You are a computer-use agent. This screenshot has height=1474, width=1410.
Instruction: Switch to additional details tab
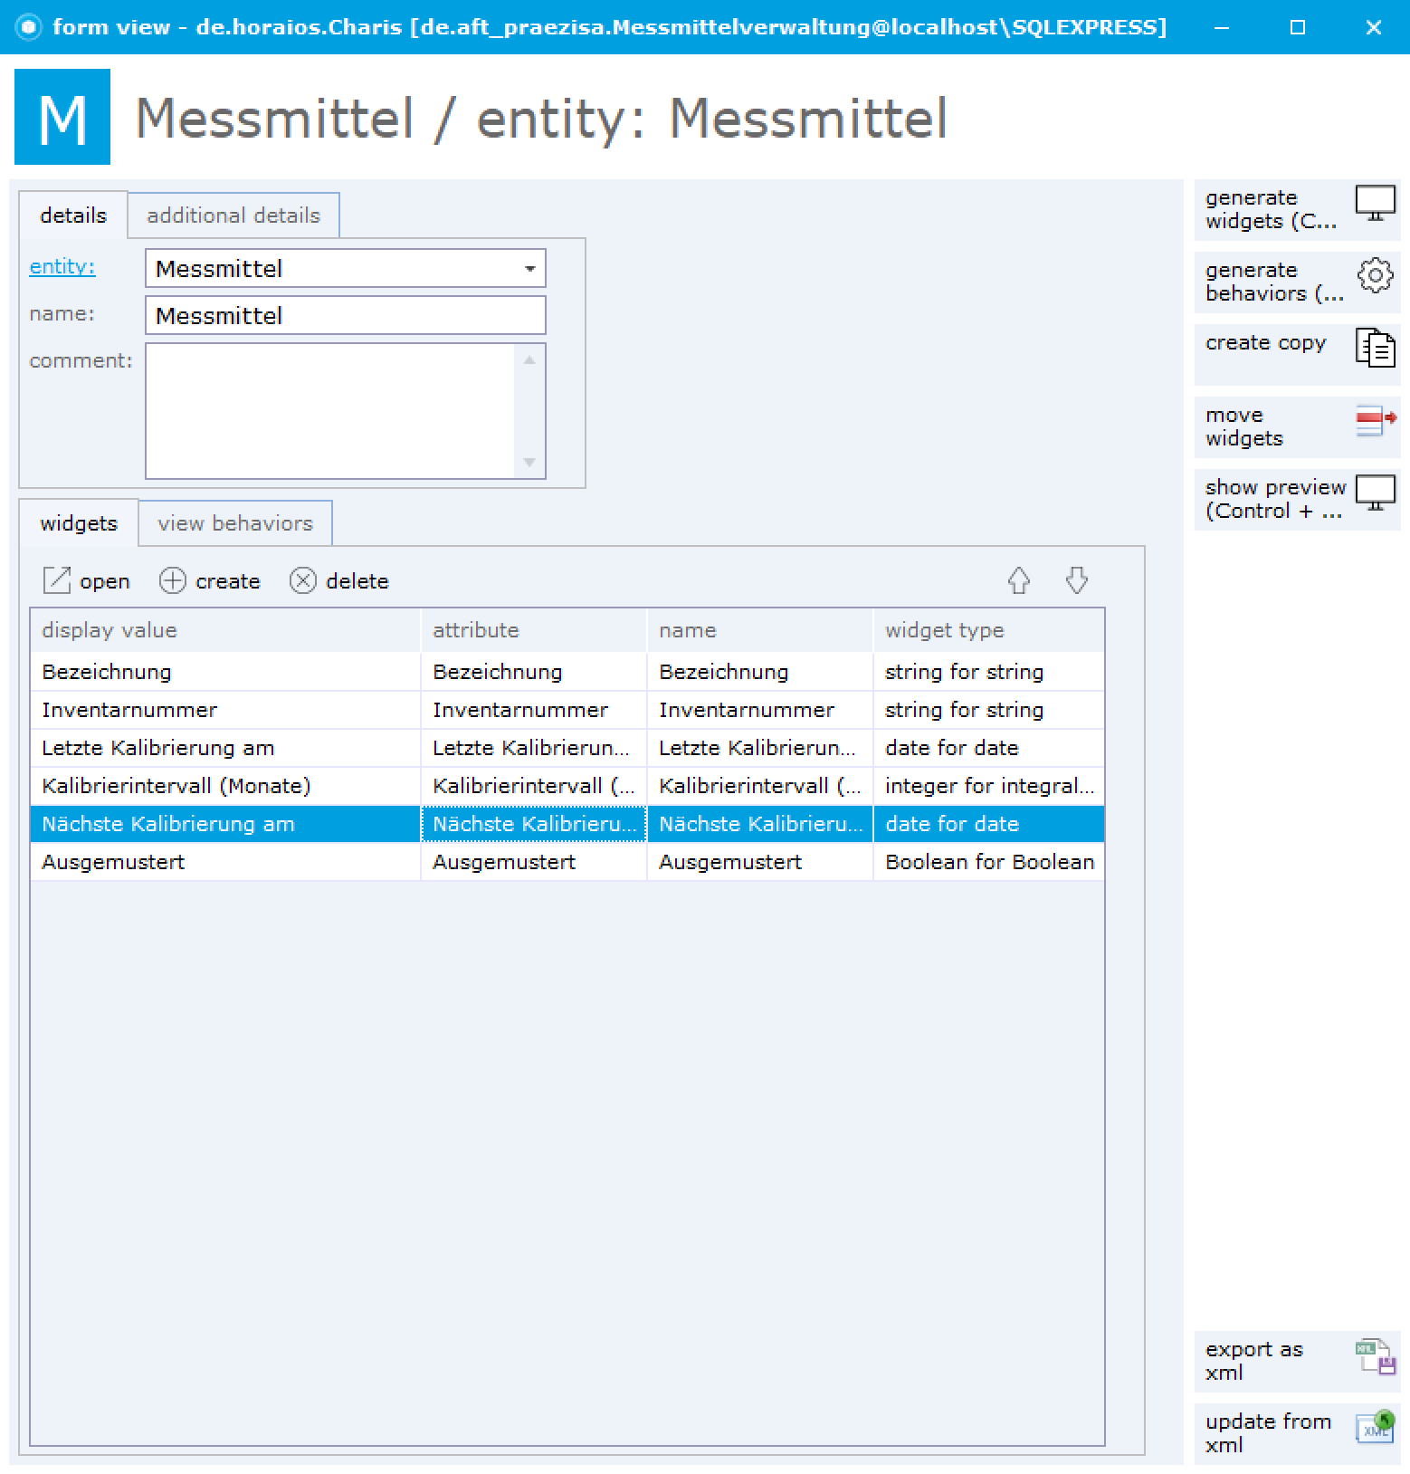click(233, 215)
